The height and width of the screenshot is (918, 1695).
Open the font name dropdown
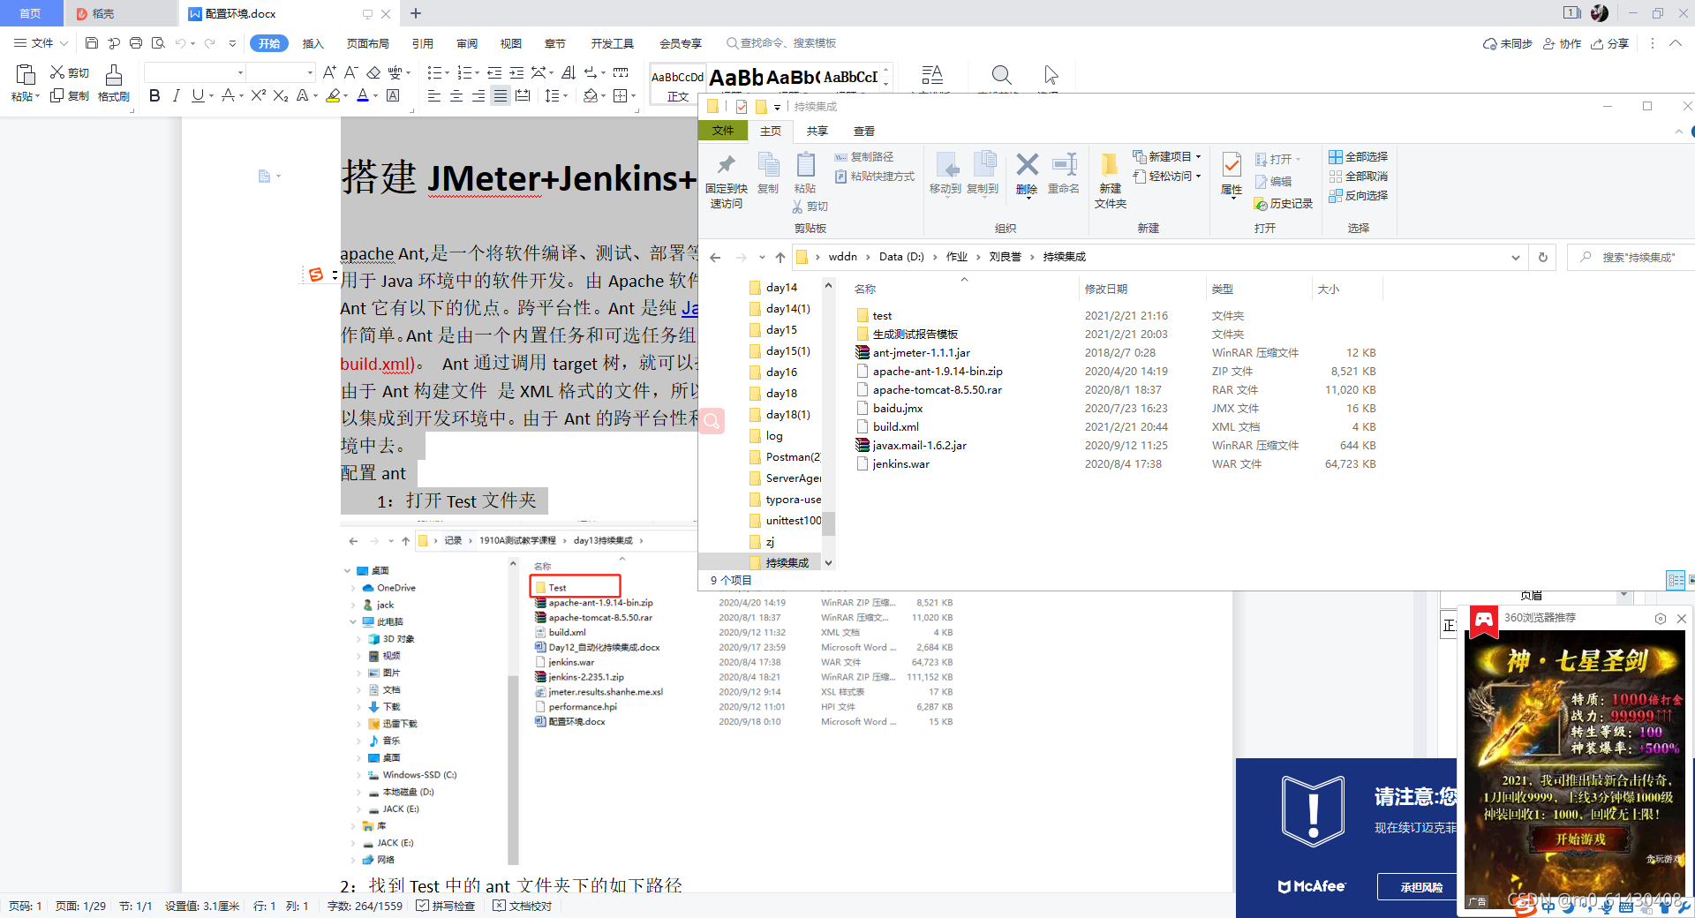click(240, 72)
